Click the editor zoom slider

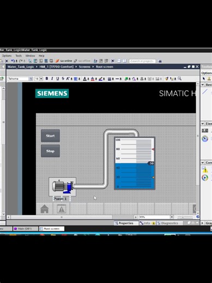pos(185,217)
